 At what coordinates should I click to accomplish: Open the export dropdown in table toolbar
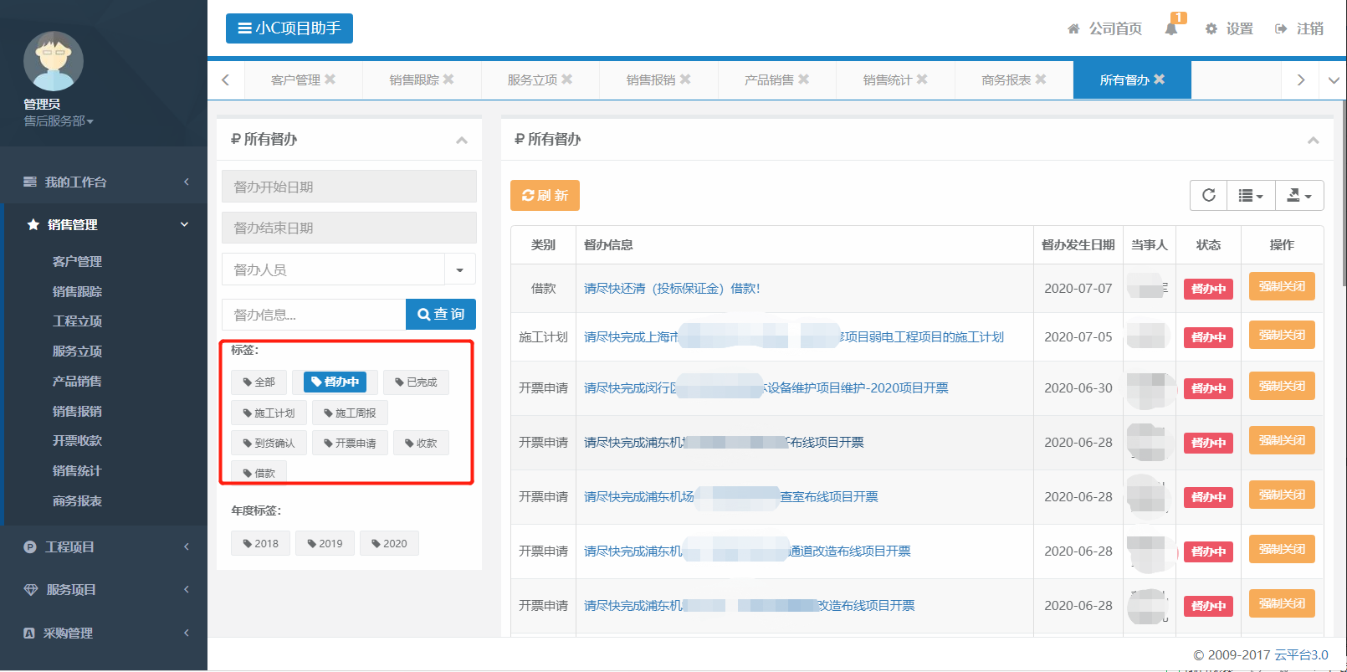(1298, 195)
